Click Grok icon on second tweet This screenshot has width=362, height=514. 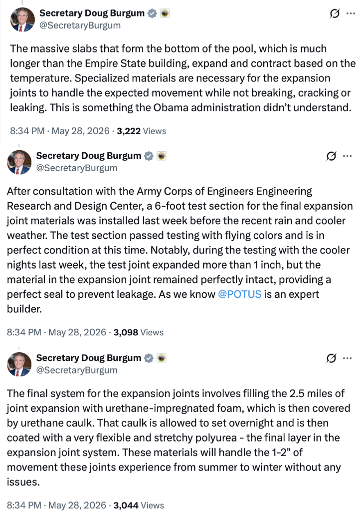[331, 156]
